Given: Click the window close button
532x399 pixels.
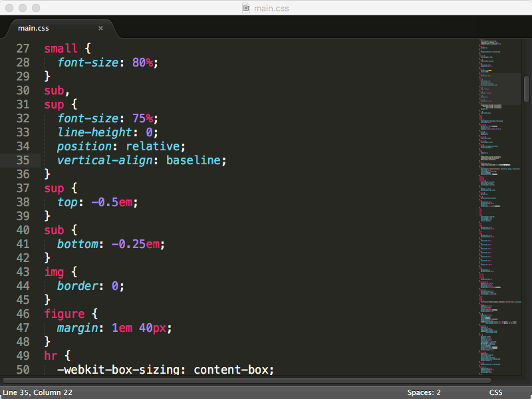Looking at the screenshot, I should click(9, 8).
